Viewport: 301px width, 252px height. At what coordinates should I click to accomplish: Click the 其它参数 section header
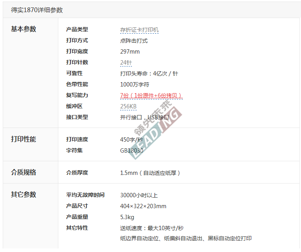click(x=23, y=195)
